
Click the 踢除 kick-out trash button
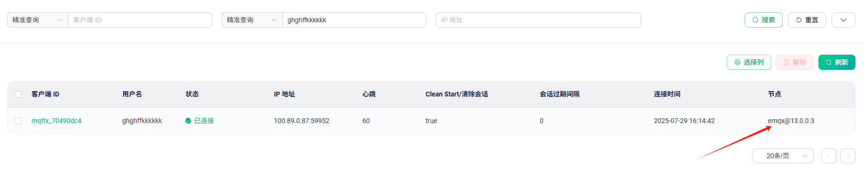[794, 62]
